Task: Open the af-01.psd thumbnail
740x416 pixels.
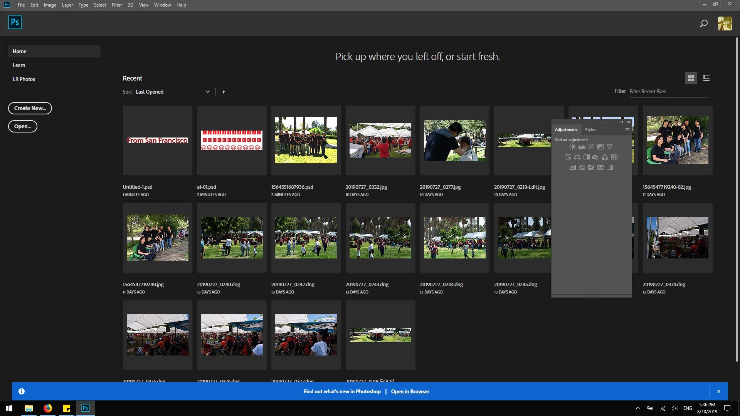Action: pyautogui.click(x=232, y=141)
